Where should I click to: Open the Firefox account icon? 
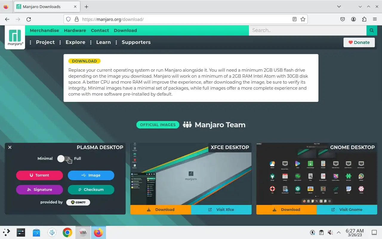coord(353,19)
